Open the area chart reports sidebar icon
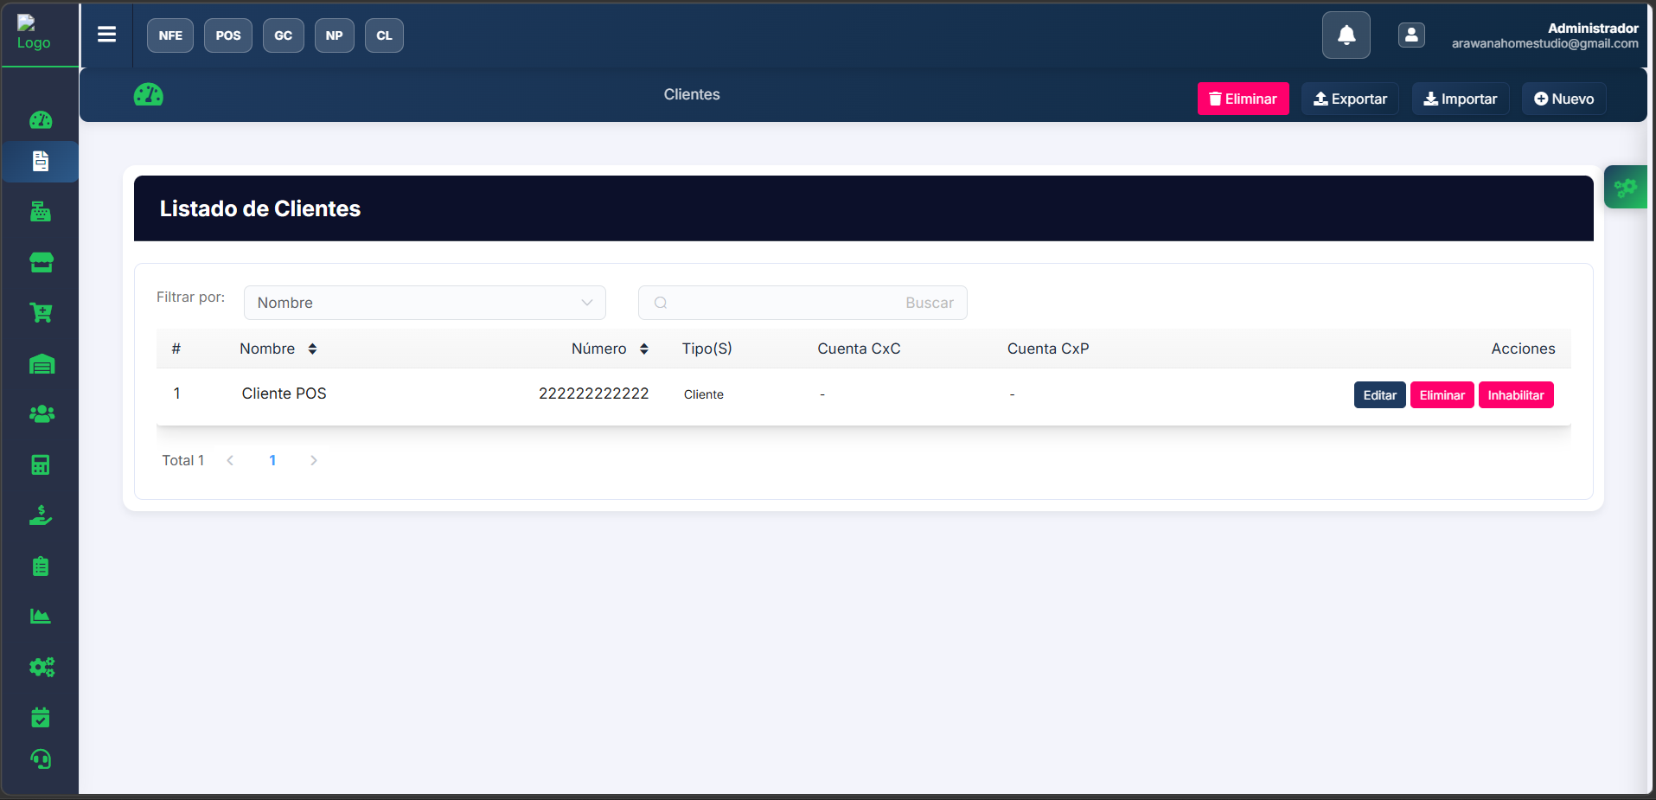Screen dimensions: 1656x800 [41, 617]
